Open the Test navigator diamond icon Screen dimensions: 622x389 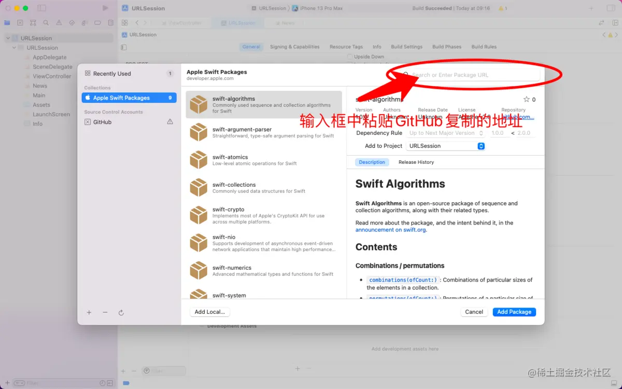click(x=72, y=23)
